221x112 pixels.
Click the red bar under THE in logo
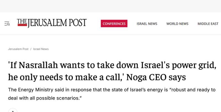[22, 25]
